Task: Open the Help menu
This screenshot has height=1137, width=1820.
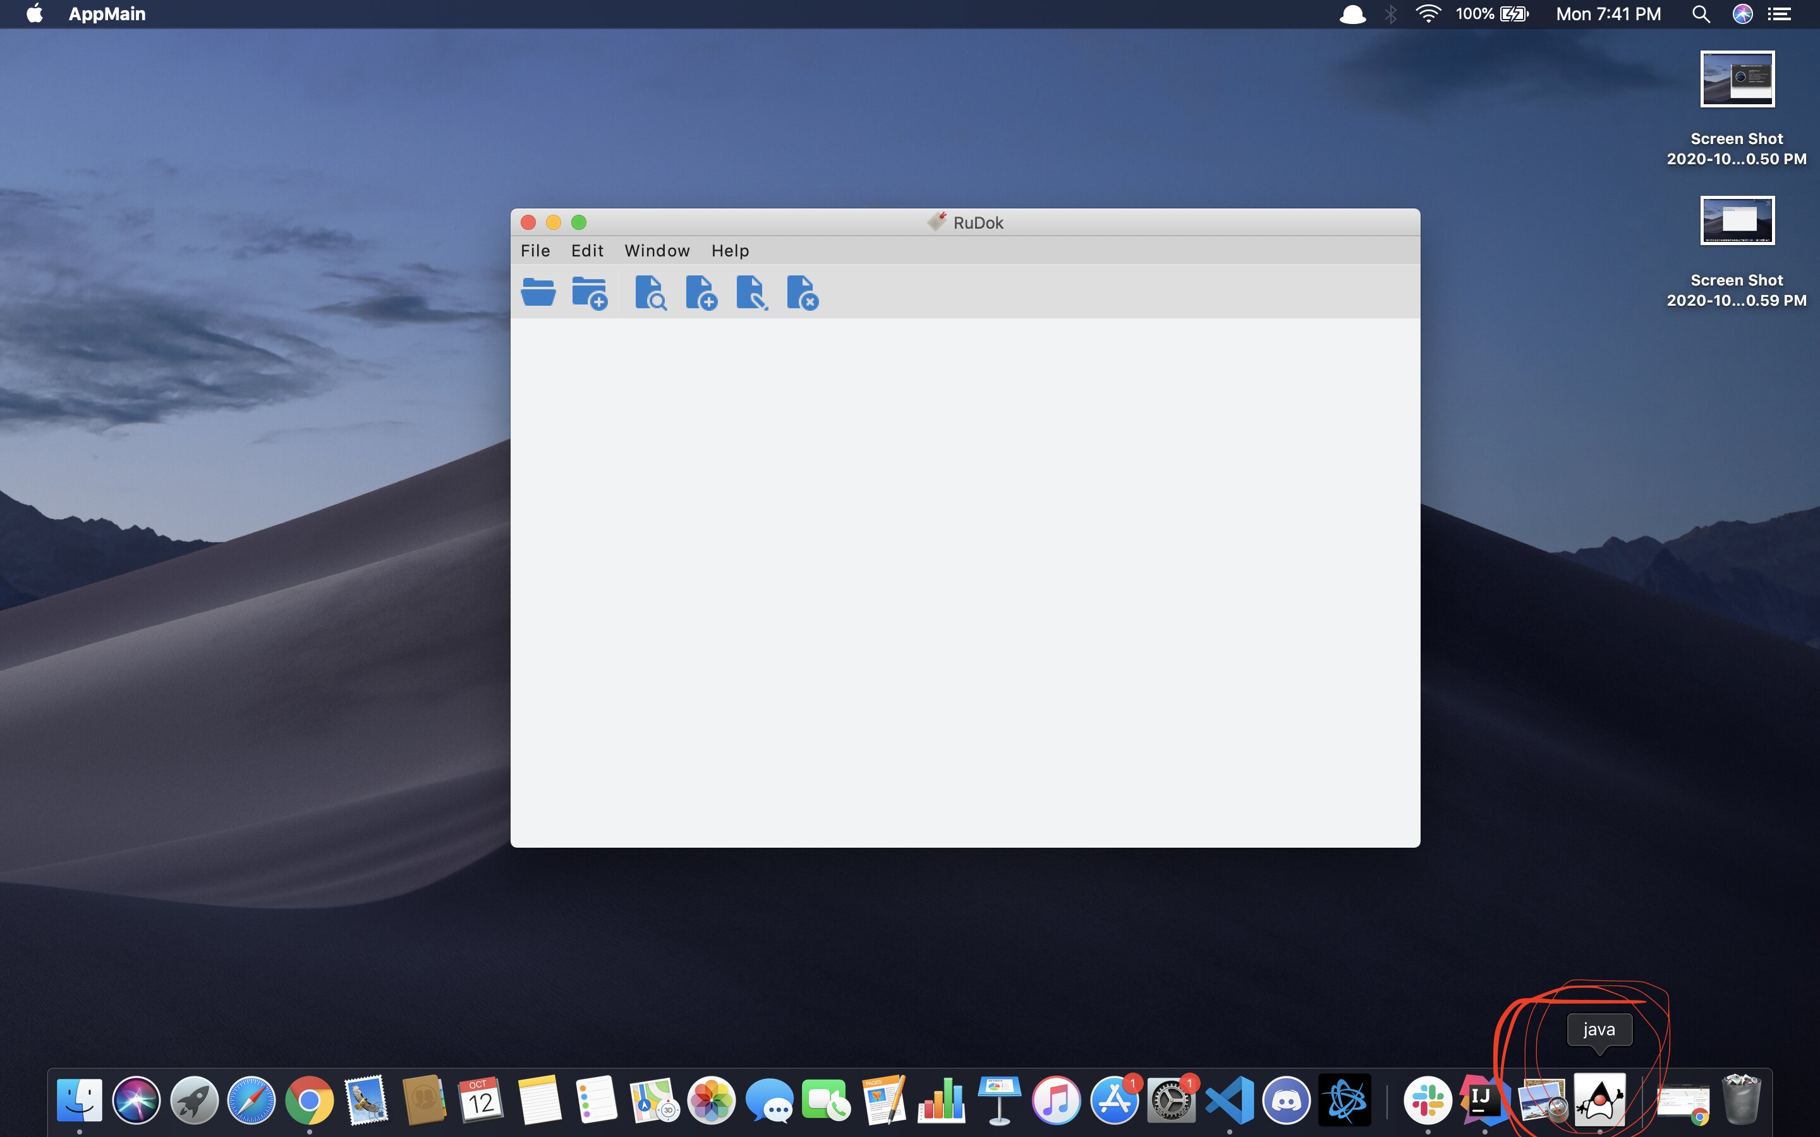Action: click(x=729, y=250)
